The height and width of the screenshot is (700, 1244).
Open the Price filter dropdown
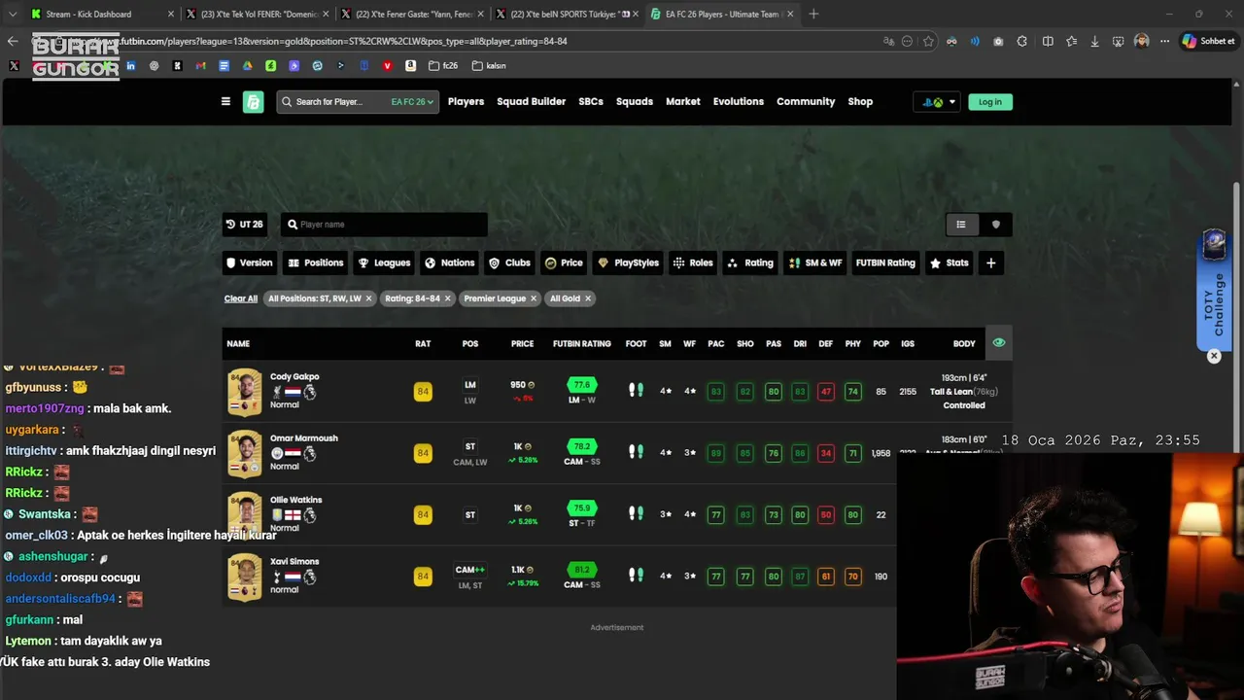point(564,262)
